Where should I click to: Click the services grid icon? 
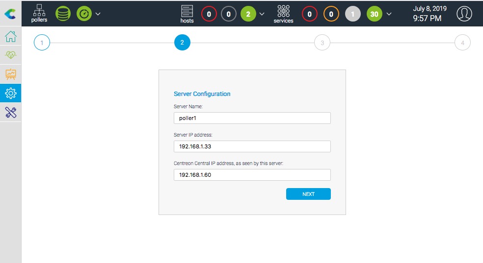283,14
